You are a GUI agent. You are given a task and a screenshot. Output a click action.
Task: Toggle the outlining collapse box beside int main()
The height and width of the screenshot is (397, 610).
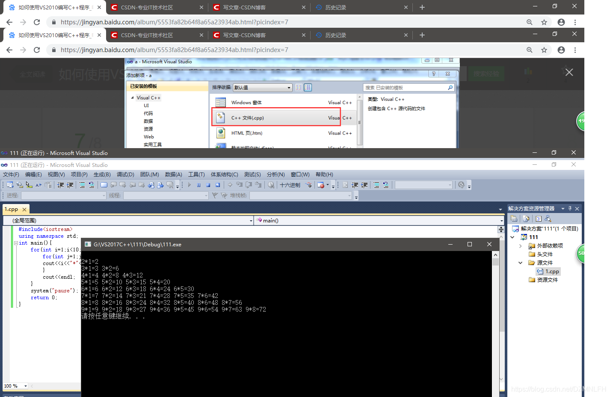pyautogui.click(x=16, y=243)
